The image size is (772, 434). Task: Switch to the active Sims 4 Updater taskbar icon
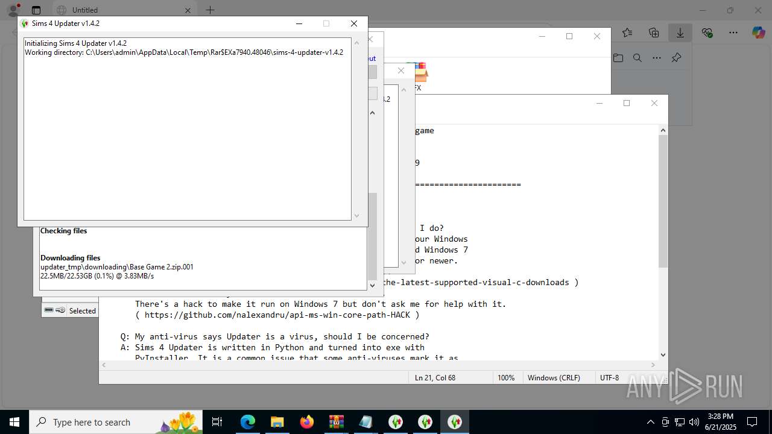[x=455, y=422]
